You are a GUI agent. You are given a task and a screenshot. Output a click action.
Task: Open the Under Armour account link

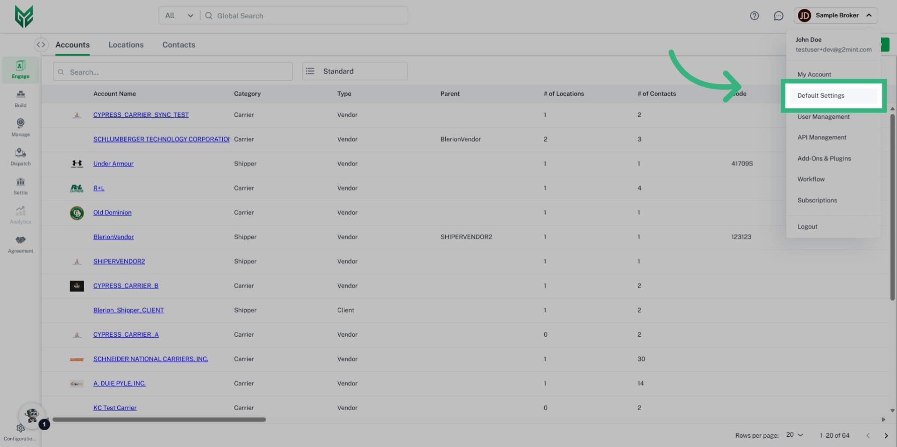(x=113, y=163)
